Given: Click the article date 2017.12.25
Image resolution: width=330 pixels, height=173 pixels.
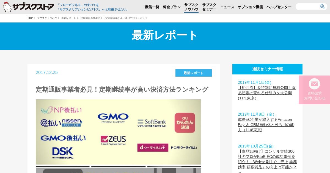Looking at the screenshot, I should 47,72.
